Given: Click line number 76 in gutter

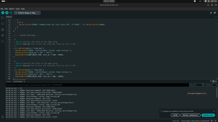Looking at the screenshot, I should 9,55.
